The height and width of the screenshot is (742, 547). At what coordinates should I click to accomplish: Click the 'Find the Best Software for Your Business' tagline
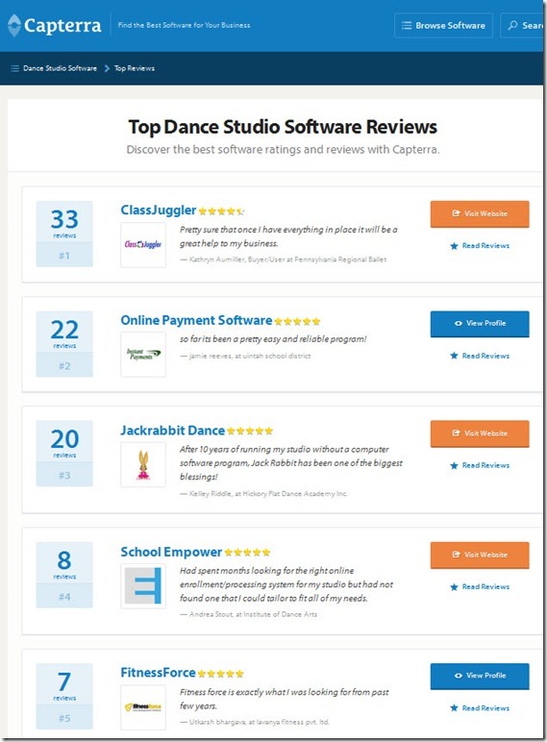184,25
